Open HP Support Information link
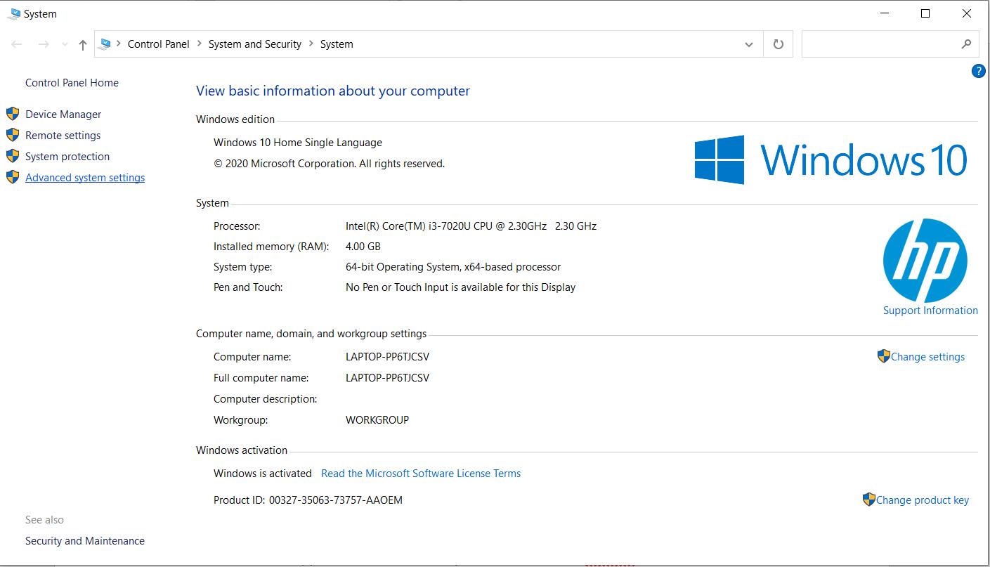 tap(930, 311)
